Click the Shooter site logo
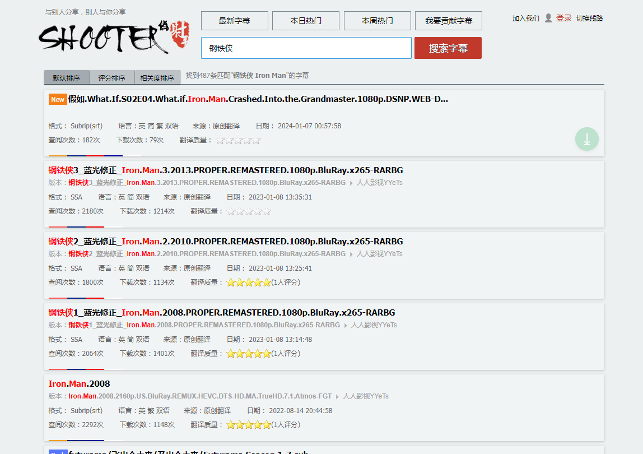Screen dimensions: 643x454 click(114, 37)
